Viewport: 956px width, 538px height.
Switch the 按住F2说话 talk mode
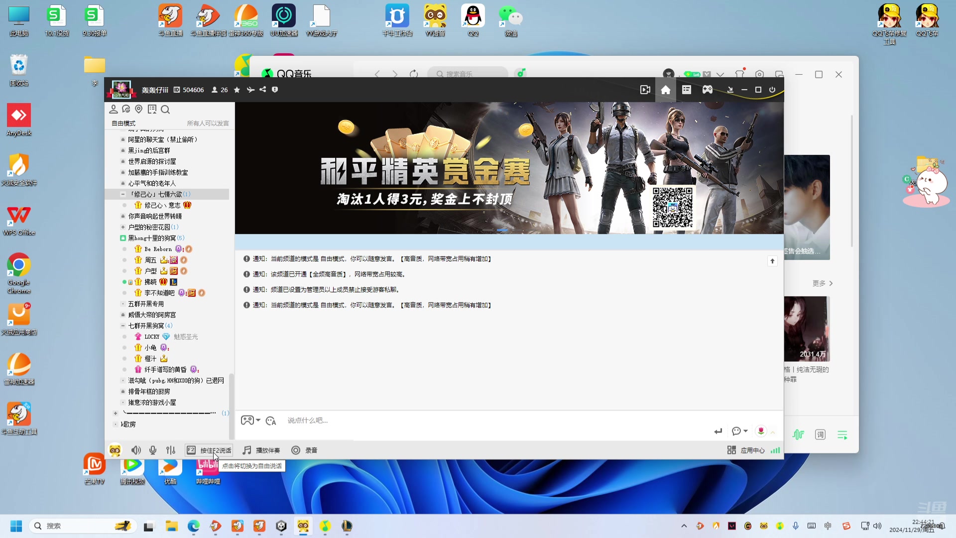(209, 450)
